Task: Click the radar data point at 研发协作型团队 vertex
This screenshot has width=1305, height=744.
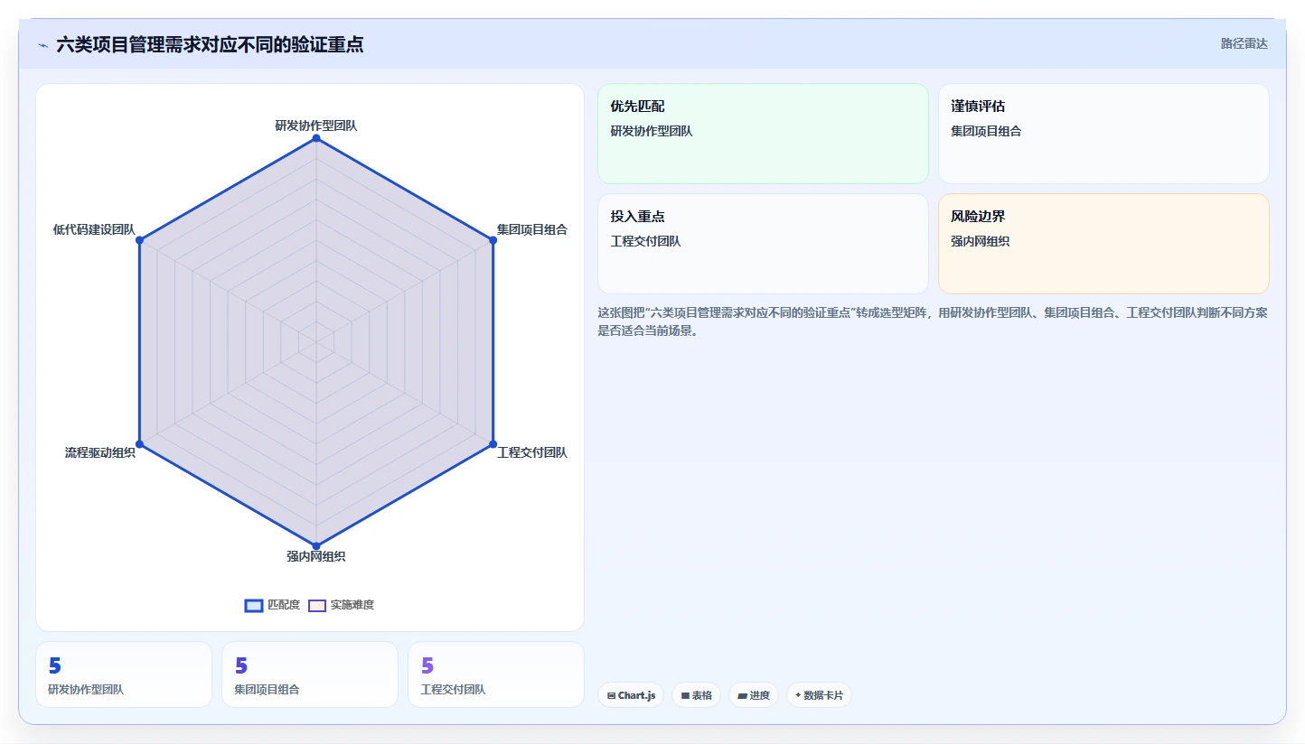Action: [x=316, y=138]
